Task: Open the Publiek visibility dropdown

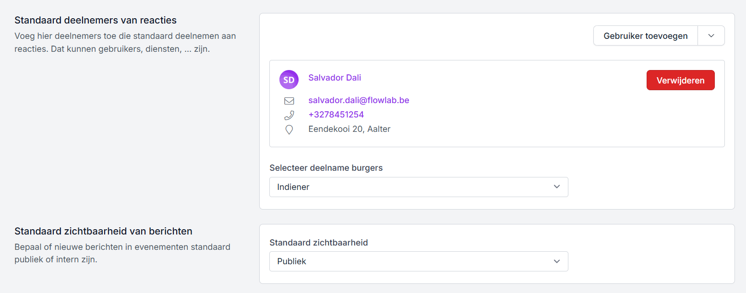Action: pos(413,261)
